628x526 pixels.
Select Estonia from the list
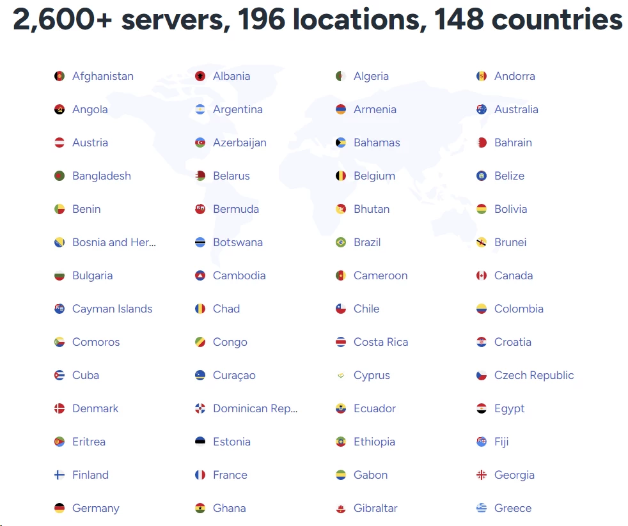coord(232,442)
